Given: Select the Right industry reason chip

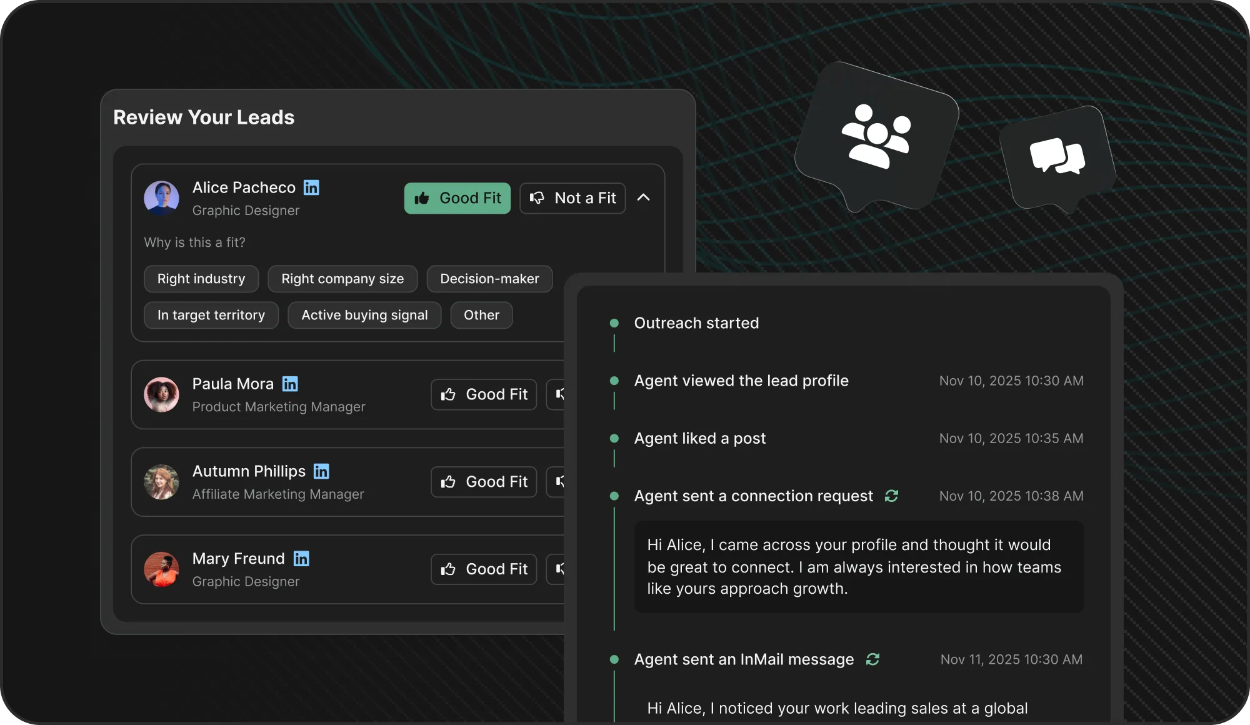Looking at the screenshot, I should pyautogui.click(x=201, y=279).
